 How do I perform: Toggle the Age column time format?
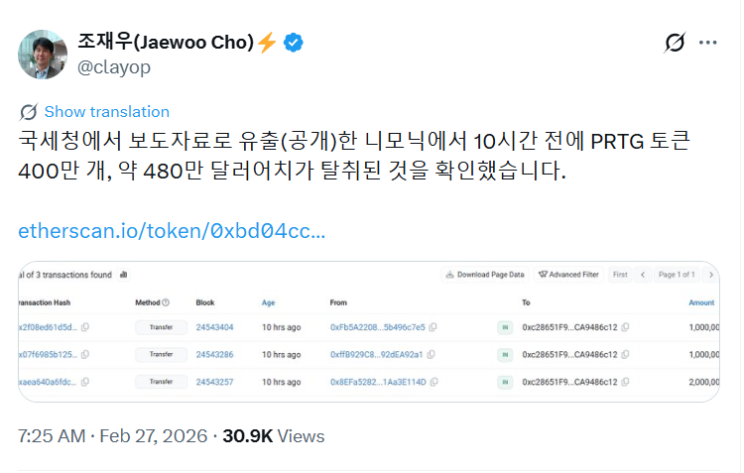pos(268,302)
